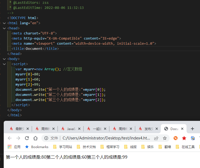Collapse the html tag code block
This screenshot has height=168, width=200.
click(x=4, y=23)
